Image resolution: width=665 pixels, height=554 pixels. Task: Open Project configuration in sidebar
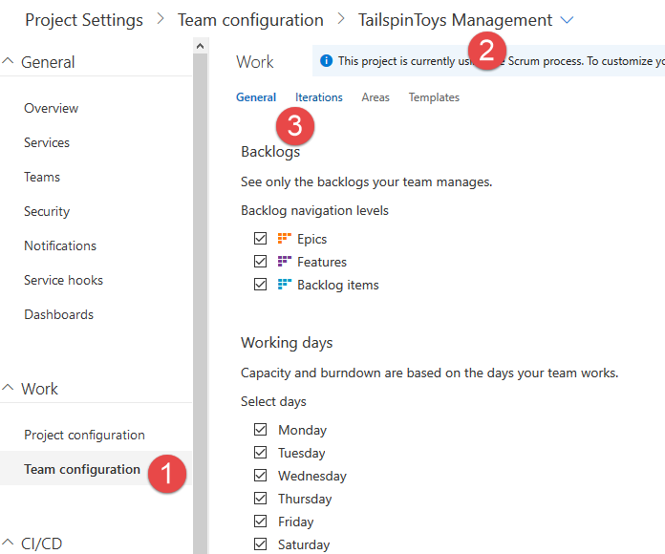[84, 435]
